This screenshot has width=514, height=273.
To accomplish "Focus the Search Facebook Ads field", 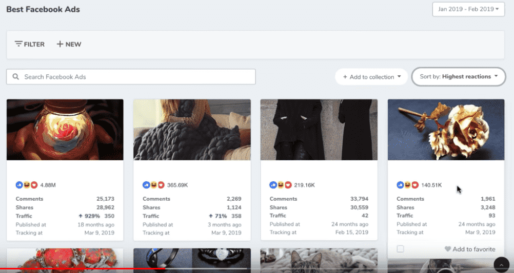I will coord(131,77).
